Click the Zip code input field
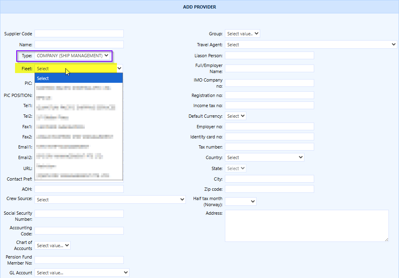 (x=270, y=189)
